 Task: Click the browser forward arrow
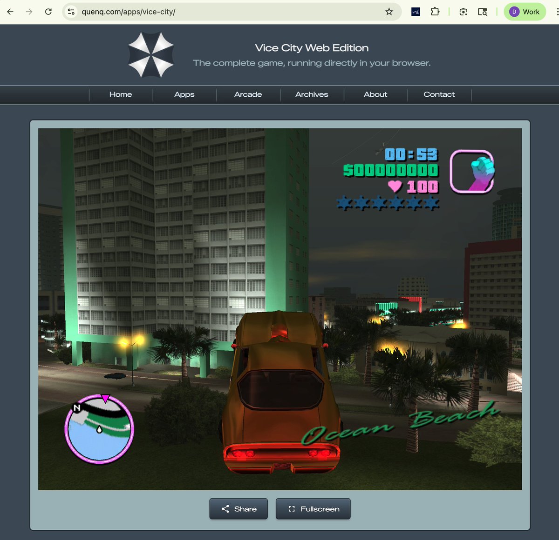[29, 12]
